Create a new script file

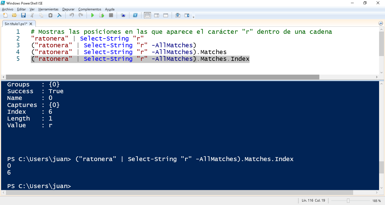click(5, 15)
